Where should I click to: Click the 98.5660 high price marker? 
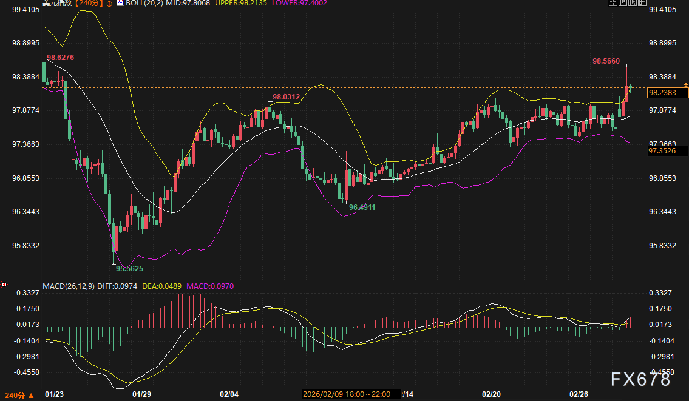pyautogui.click(x=606, y=61)
